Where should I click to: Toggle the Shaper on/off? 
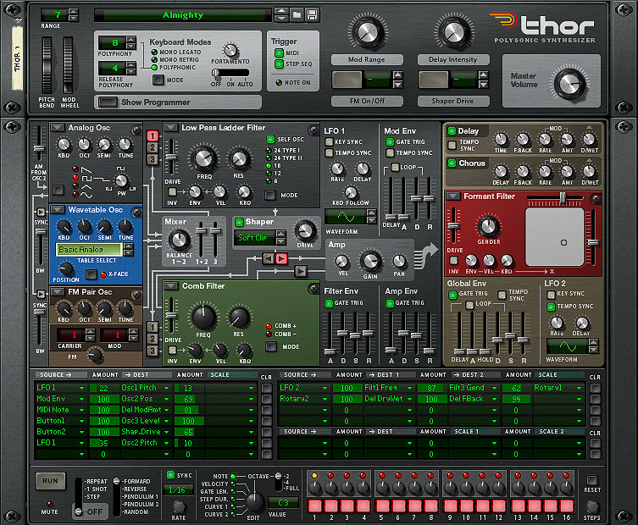tap(239, 222)
